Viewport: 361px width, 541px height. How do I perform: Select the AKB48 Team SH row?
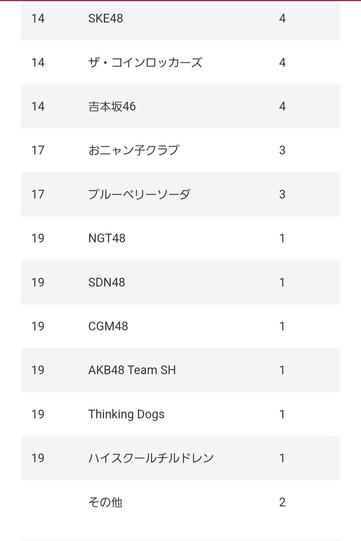(x=181, y=370)
